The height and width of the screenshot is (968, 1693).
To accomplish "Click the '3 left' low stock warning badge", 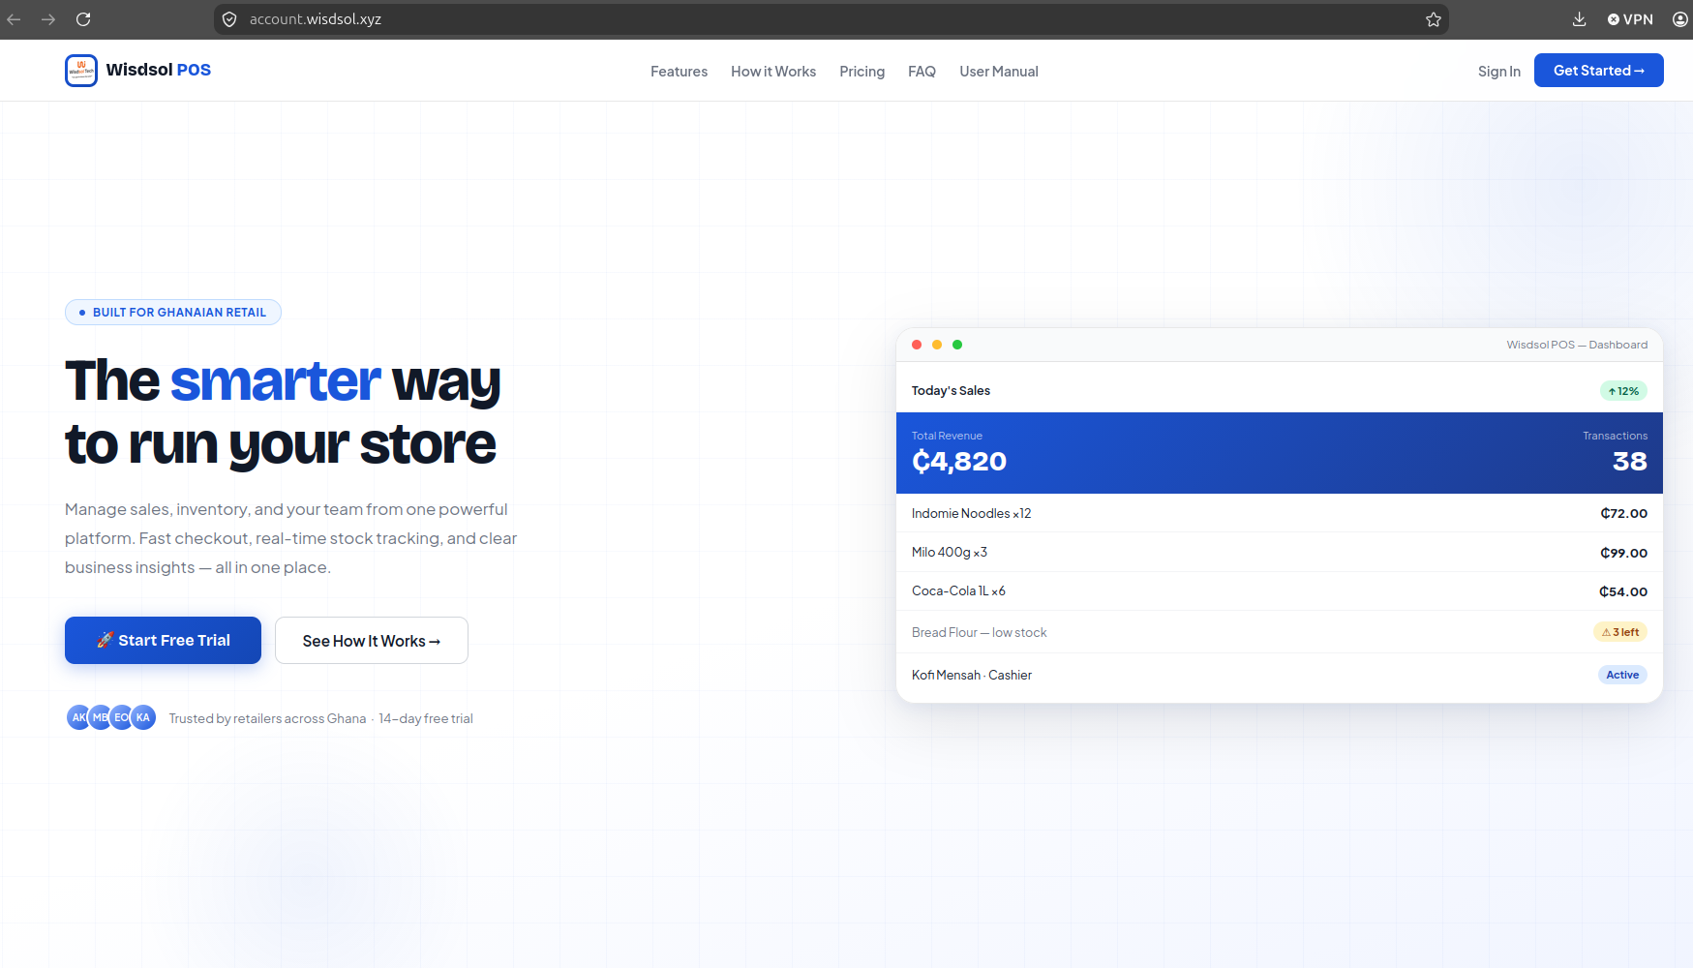I will point(1620,632).
